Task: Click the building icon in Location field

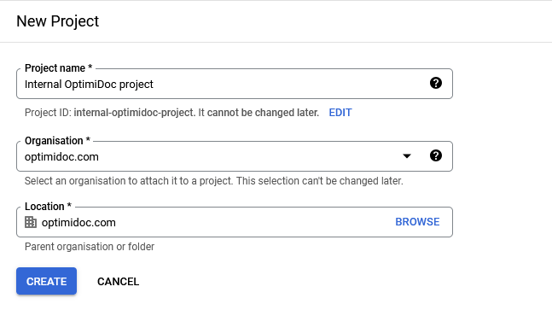Action: point(31,222)
